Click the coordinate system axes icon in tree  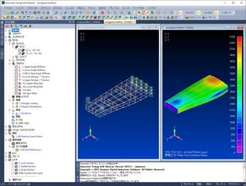(x=10, y=30)
